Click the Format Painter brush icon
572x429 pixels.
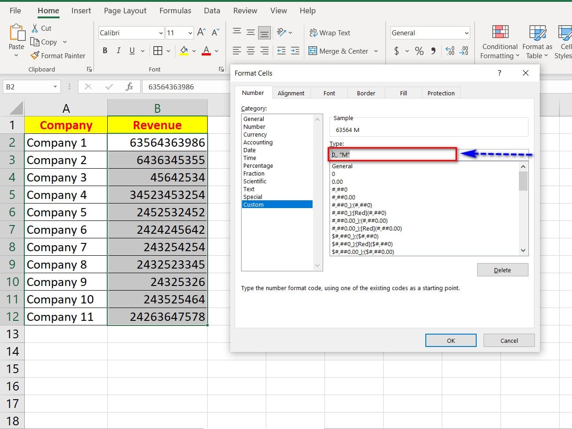point(35,55)
